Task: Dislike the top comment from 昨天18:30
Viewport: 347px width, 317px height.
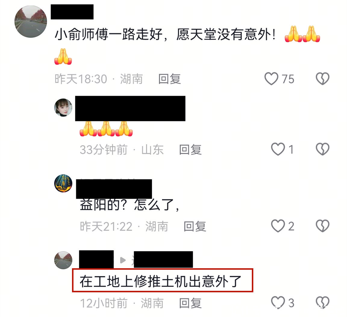Action: [322, 79]
